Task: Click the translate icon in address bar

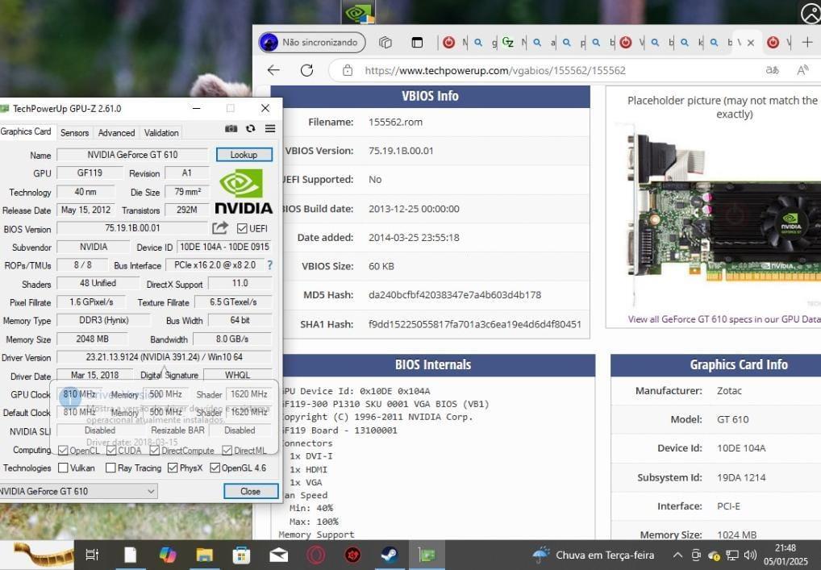Action: (773, 70)
